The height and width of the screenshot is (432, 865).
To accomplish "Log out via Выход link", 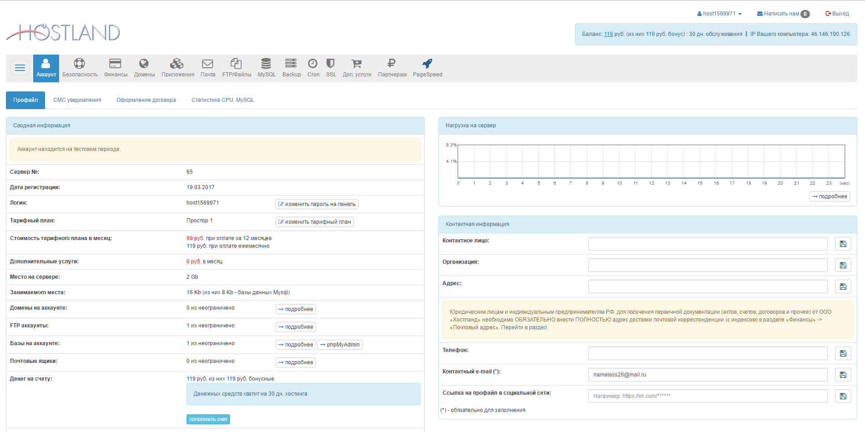I will [x=837, y=14].
